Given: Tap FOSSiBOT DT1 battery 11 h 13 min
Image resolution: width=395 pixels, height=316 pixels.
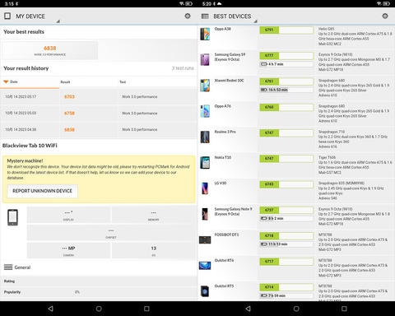Looking at the screenshot, I should 286,244.
